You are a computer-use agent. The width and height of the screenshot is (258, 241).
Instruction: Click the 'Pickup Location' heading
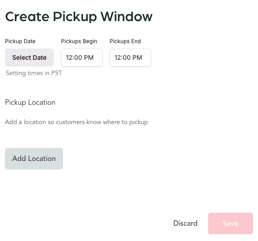30,103
